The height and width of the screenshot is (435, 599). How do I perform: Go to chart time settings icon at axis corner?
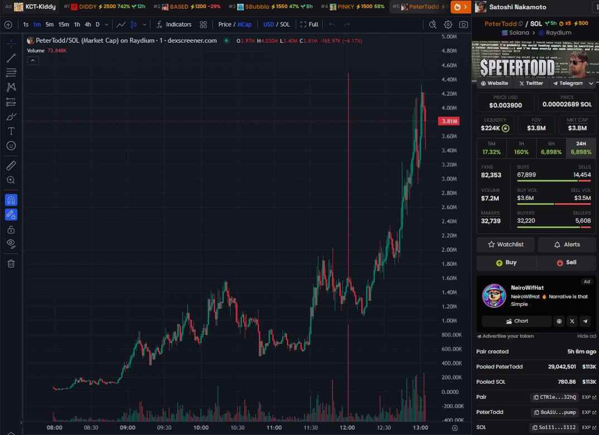(x=455, y=428)
